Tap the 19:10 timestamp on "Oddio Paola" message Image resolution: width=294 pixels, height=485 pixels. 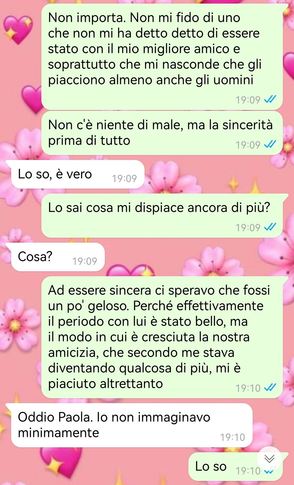click(232, 437)
